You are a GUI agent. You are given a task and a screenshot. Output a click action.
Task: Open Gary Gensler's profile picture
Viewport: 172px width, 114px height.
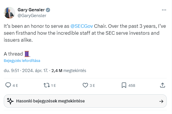(x=10, y=13)
